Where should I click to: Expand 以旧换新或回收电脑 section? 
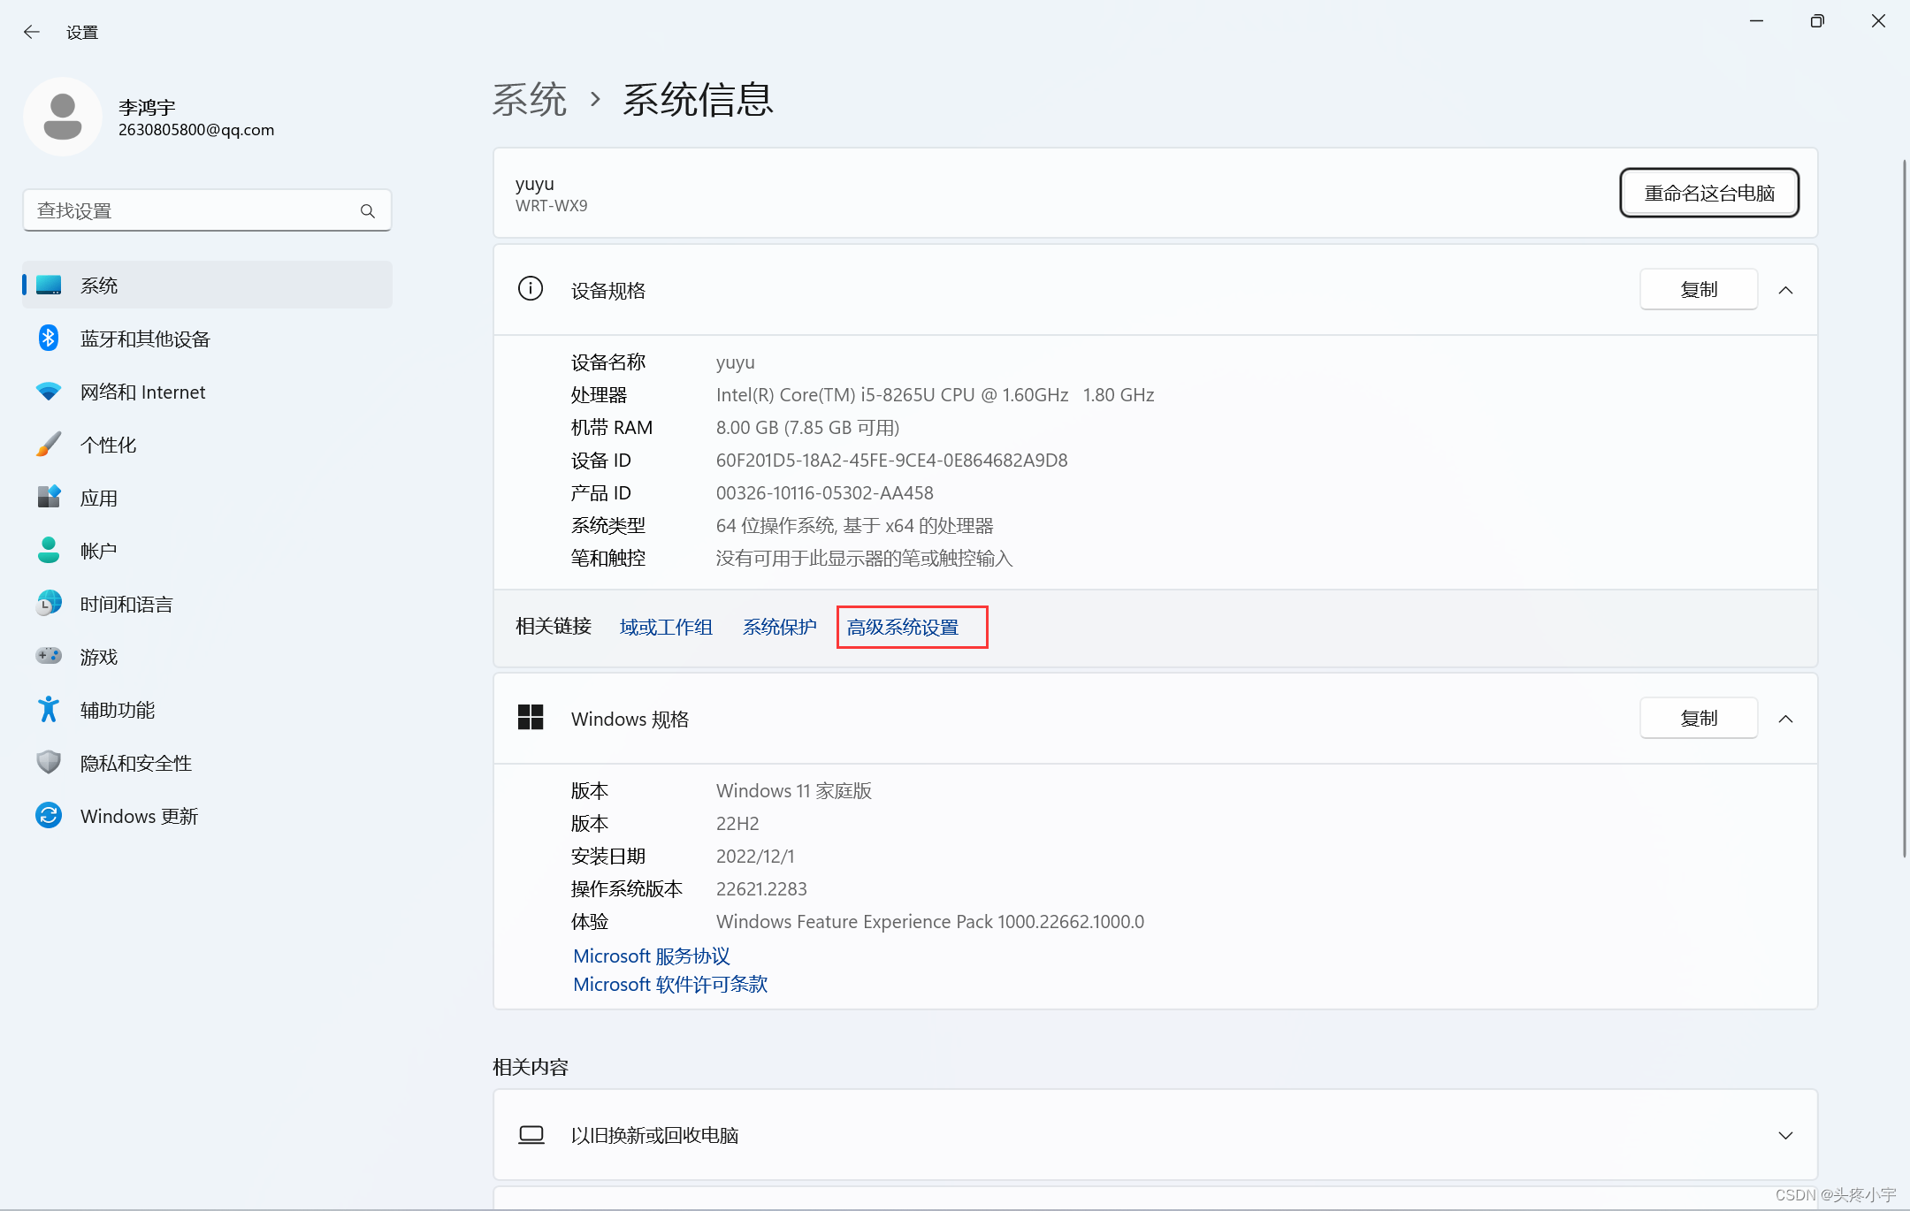click(x=1785, y=1135)
